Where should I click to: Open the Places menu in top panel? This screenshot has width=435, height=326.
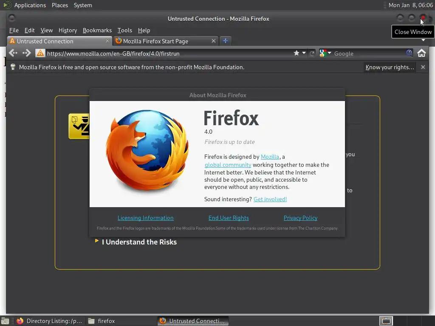tap(59, 5)
